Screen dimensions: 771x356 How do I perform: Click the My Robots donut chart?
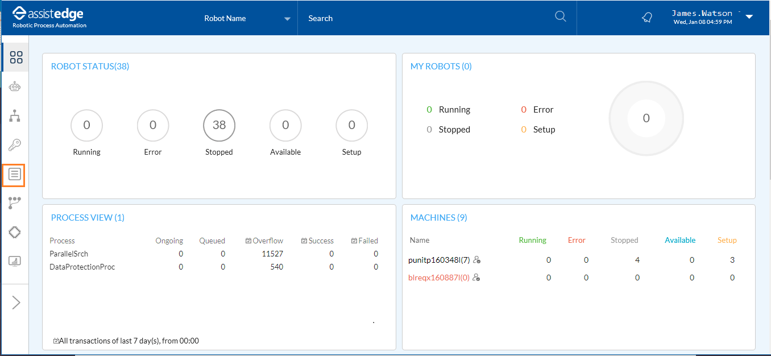pos(646,118)
